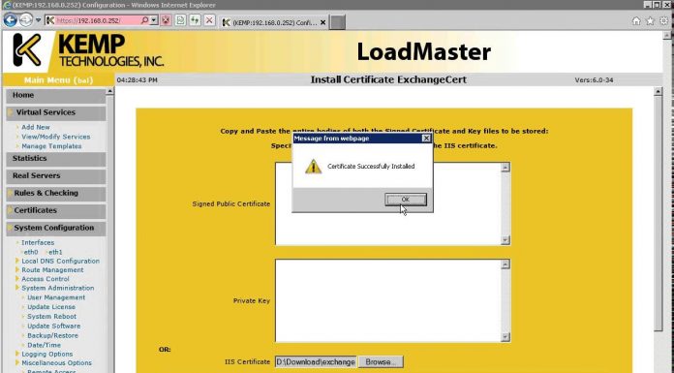
Task: Click the 04:28:43 PM timestamp
Action: (x=138, y=80)
